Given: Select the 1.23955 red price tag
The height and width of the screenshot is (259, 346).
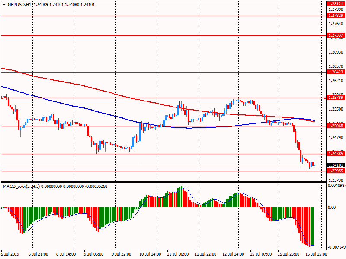Looking at the screenshot, I should coord(336,171).
